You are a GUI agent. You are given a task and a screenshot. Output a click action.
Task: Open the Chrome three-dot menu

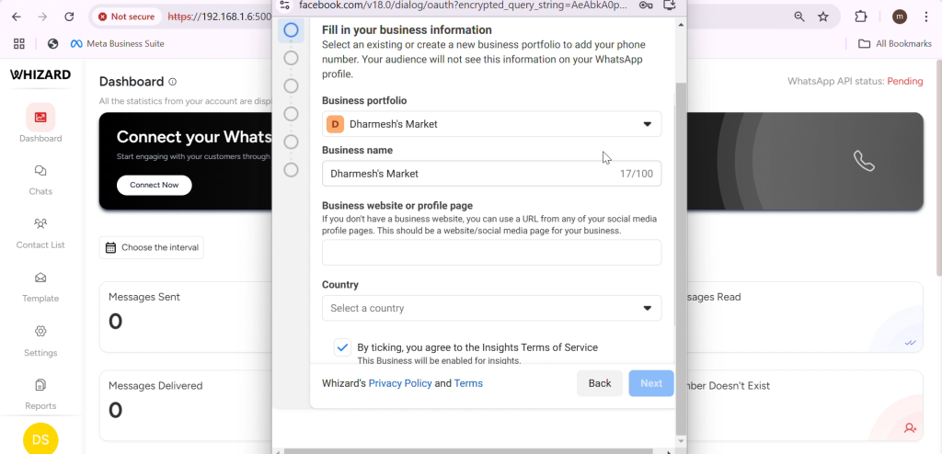(x=926, y=17)
